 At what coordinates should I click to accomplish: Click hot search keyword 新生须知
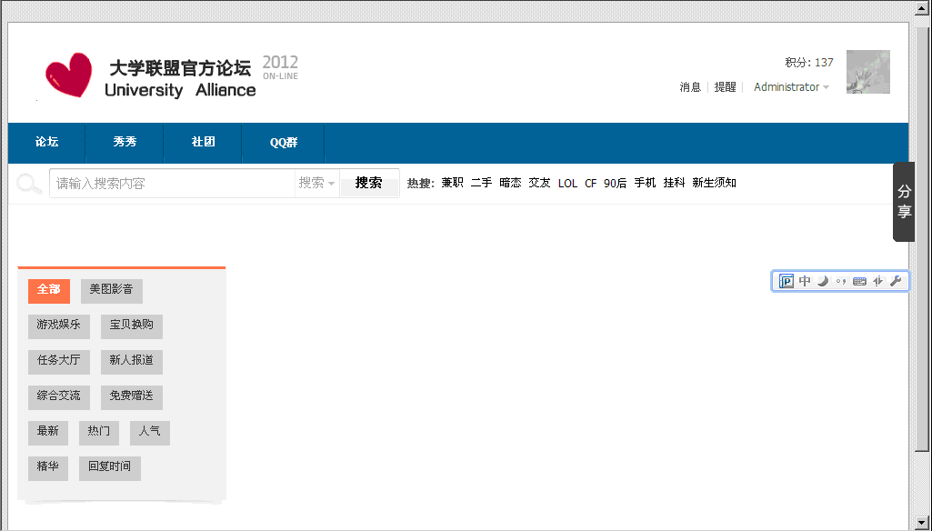tap(714, 183)
